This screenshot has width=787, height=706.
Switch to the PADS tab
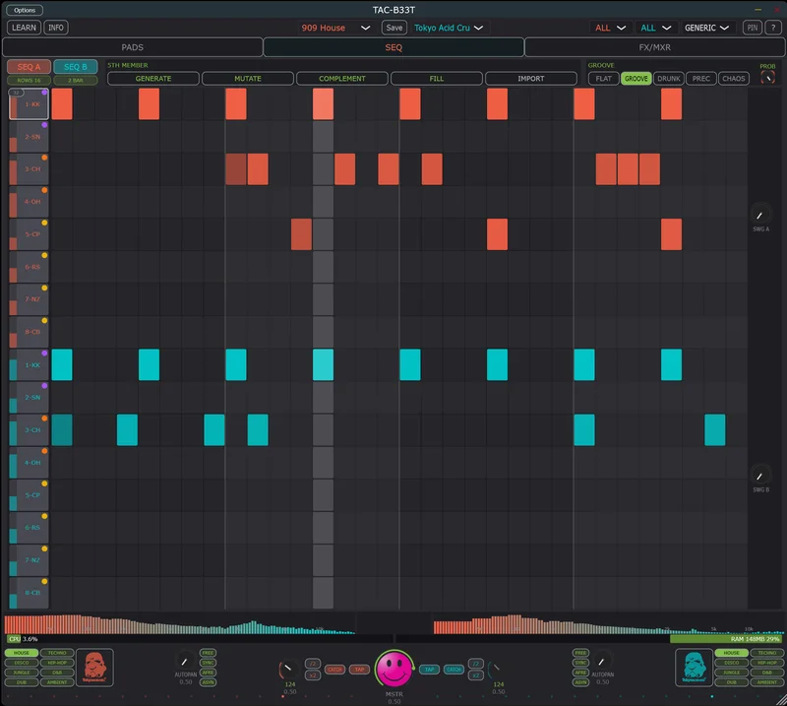click(x=133, y=46)
